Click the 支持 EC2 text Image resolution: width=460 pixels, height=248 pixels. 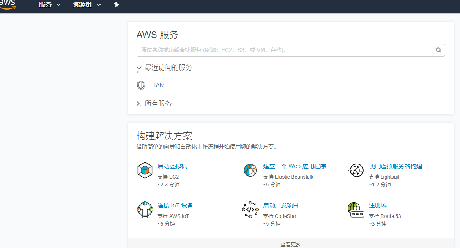(168, 177)
